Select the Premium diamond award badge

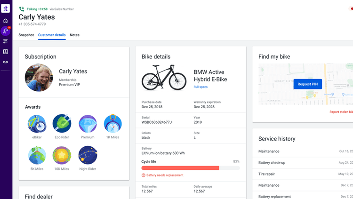(88, 124)
